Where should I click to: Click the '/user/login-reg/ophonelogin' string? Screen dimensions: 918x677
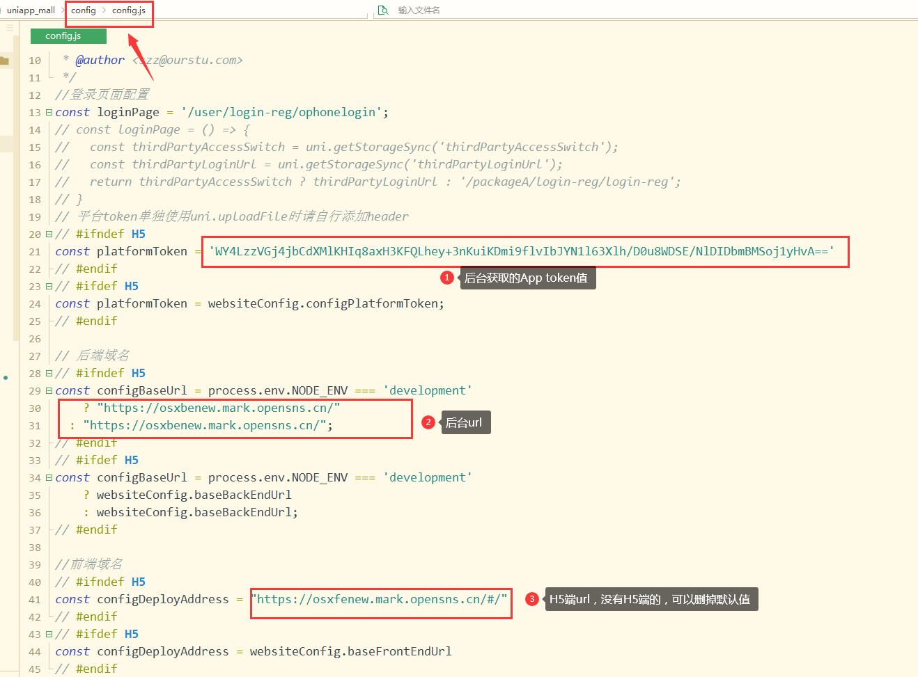(x=281, y=112)
